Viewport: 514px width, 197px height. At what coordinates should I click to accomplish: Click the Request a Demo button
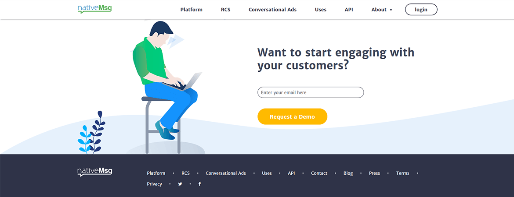click(x=293, y=116)
